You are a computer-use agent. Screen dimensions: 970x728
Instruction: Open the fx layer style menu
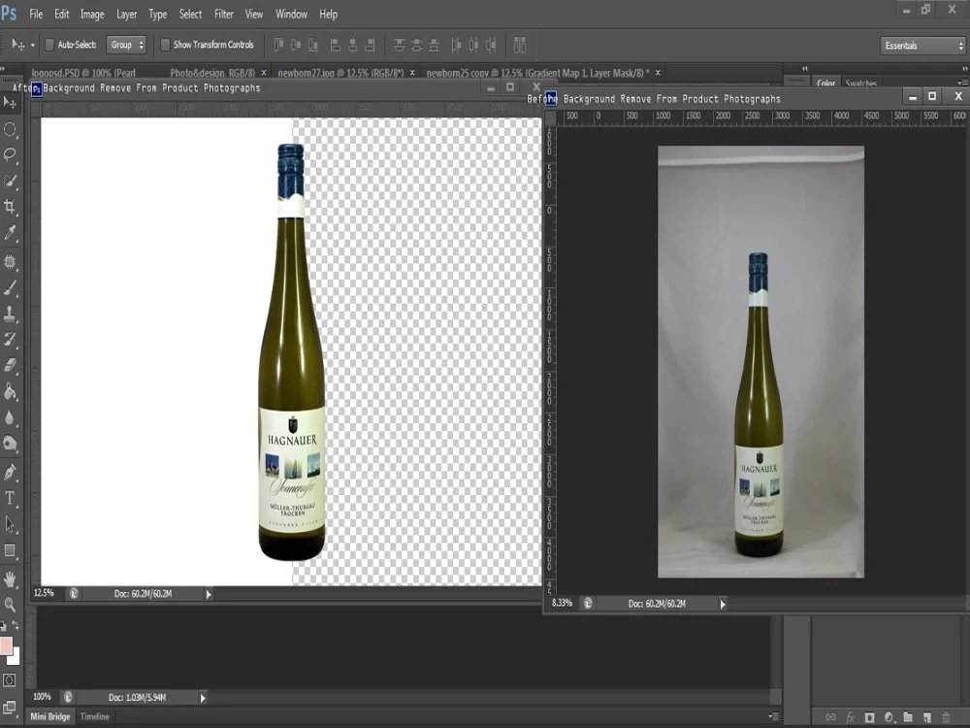(x=850, y=717)
